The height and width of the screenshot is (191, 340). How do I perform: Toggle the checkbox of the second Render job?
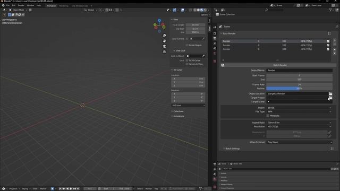pyautogui.click(x=328, y=45)
